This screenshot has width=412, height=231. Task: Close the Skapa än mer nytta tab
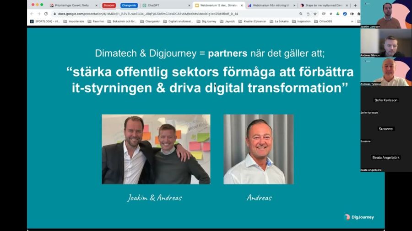tap(347, 5)
